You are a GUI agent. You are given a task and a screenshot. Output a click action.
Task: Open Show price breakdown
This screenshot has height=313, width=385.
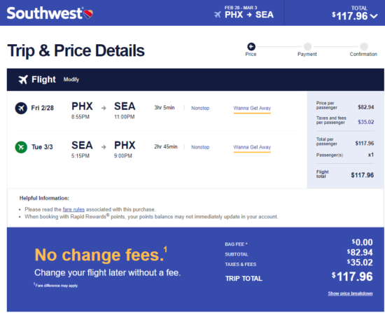pos(350,293)
